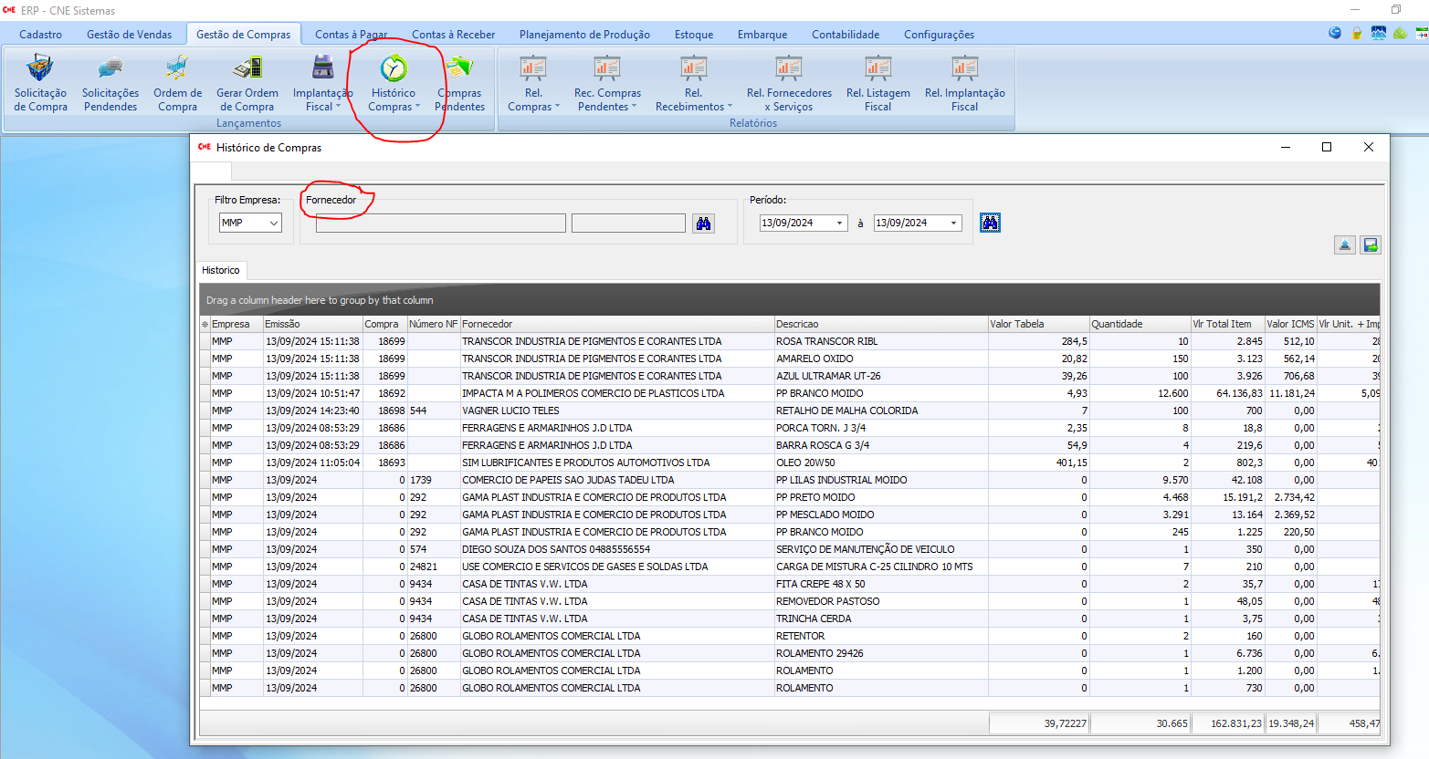This screenshot has height=759, width=1429.
Task: Click the upload arrow icon beside export
Action: point(1344,245)
